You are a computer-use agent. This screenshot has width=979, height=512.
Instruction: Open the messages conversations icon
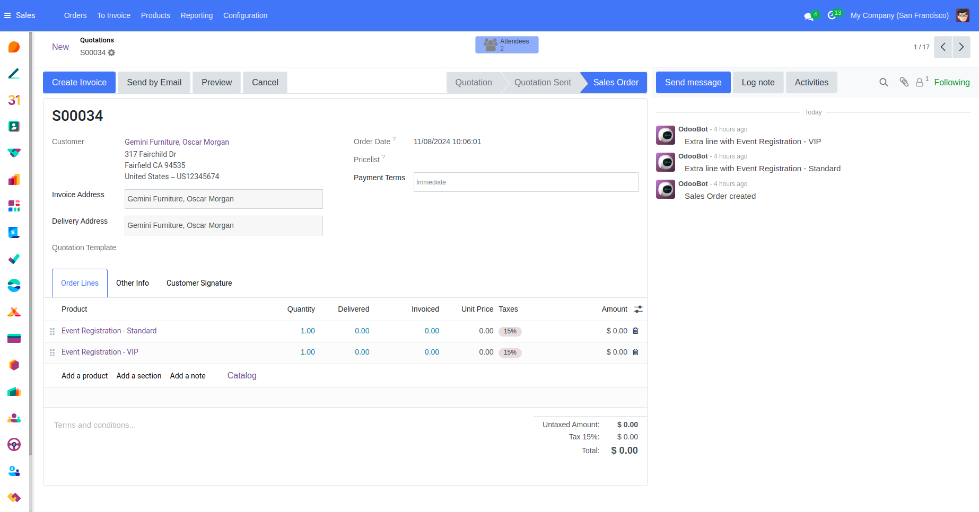pos(809,16)
